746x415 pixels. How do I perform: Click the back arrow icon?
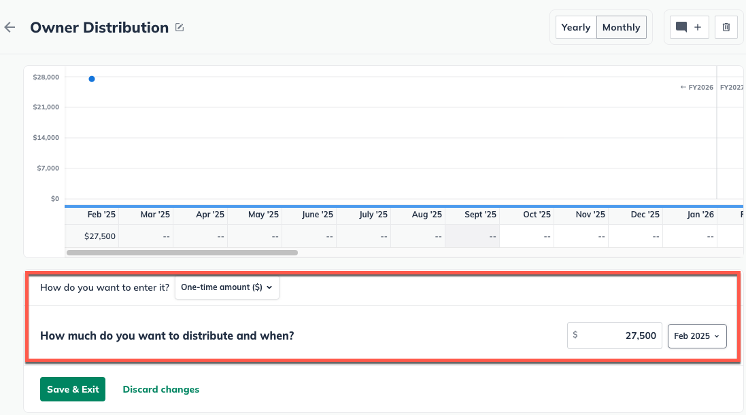10,28
